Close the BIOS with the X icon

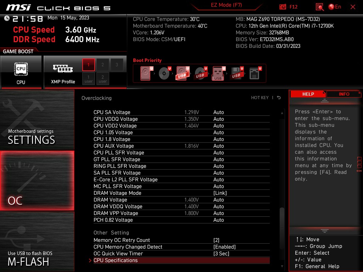click(x=353, y=7)
